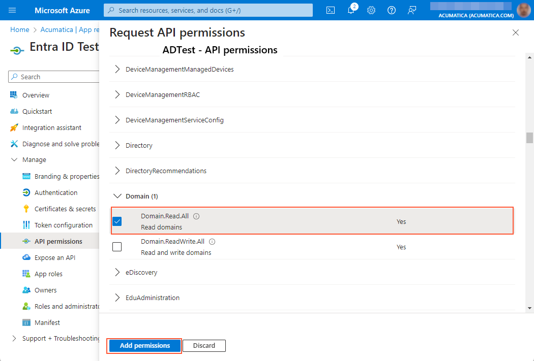Click the Home breadcrumb link

(x=20, y=29)
